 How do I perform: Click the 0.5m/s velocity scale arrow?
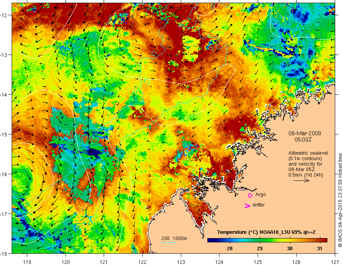click(301, 180)
